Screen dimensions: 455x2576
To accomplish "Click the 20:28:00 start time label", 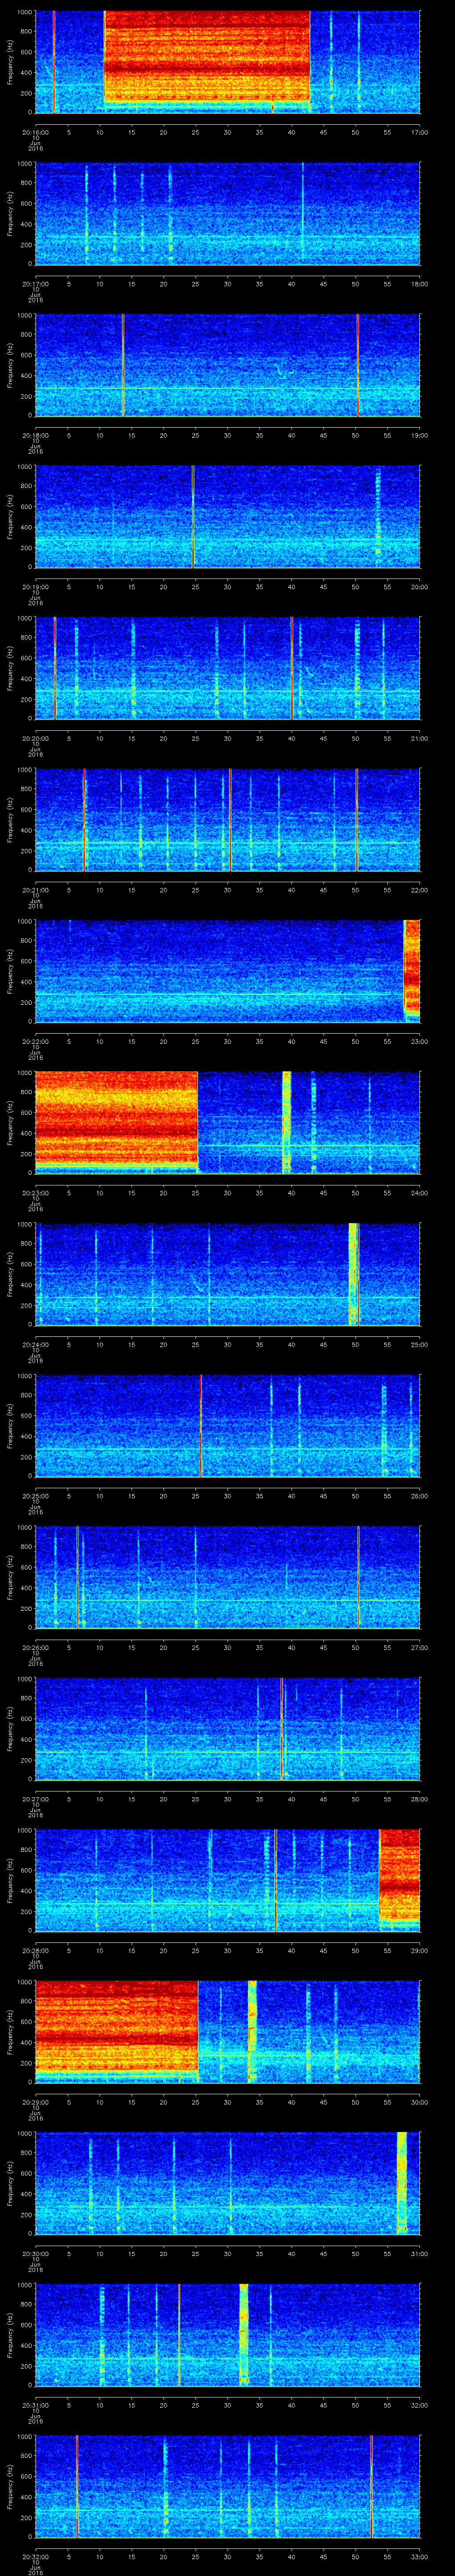I will 35,1950.
